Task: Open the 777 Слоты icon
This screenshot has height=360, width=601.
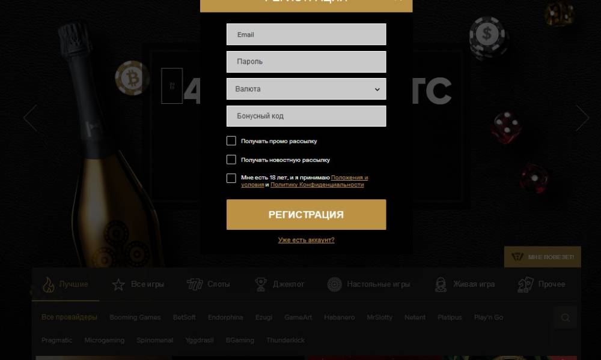Action: coord(195,284)
